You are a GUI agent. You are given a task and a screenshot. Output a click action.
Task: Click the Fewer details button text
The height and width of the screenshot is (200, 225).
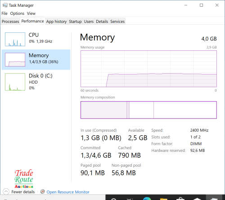pos(23,192)
